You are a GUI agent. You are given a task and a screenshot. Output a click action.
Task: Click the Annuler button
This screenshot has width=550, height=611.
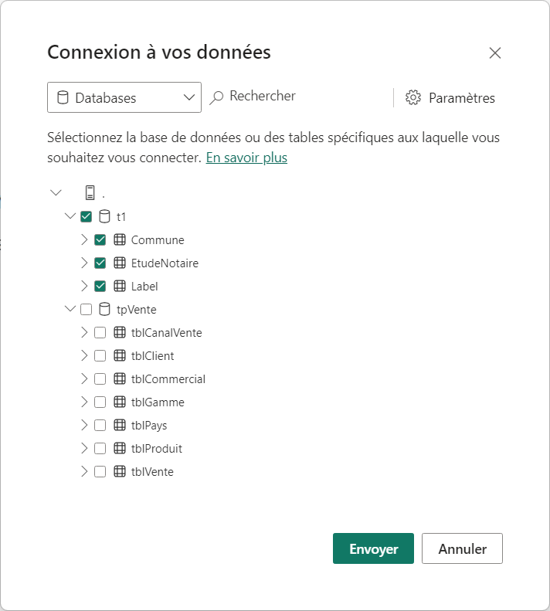point(462,548)
